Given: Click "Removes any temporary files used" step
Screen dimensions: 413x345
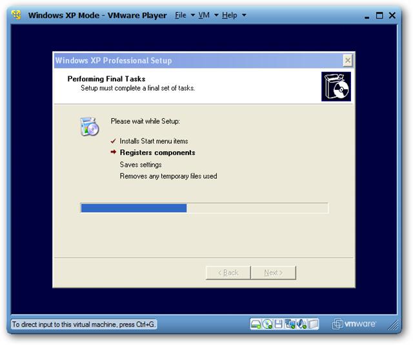Looking at the screenshot, I should [x=168, y=176].
